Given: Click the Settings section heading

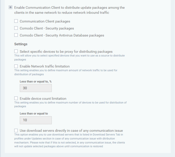Looking at the screenshot, I should click(x=21, y=44).
